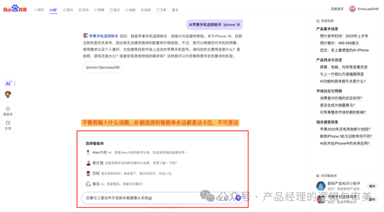Click 苹果2025年还有其他新计划吗?
The image size is (384, 212).
click(x=345, y=129)
